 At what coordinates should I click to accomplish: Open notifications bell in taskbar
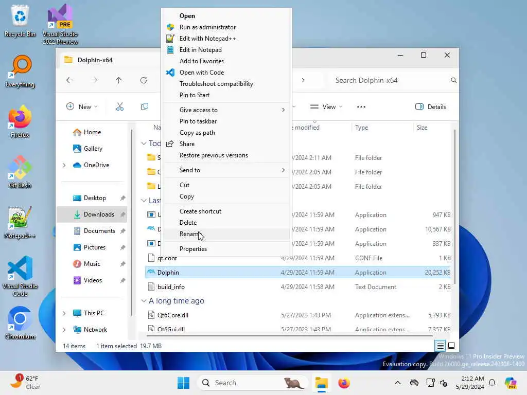pos(492,383)
